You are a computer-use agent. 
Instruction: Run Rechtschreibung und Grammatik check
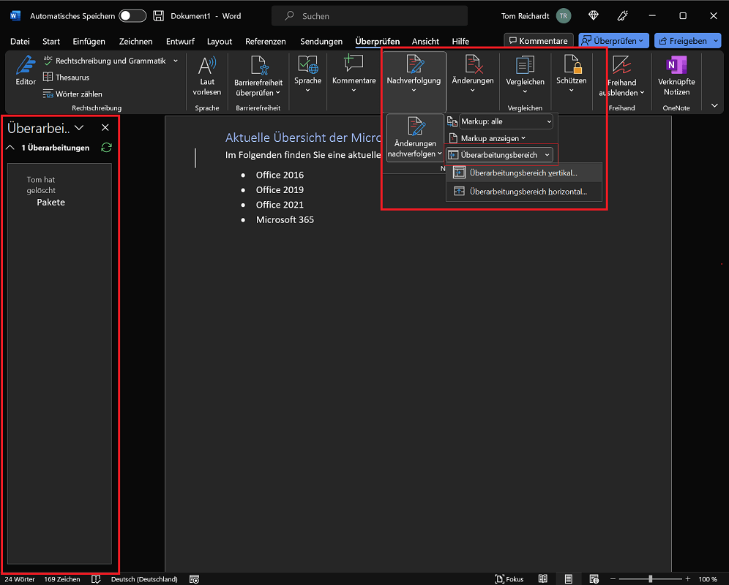[x=105, y=61]
